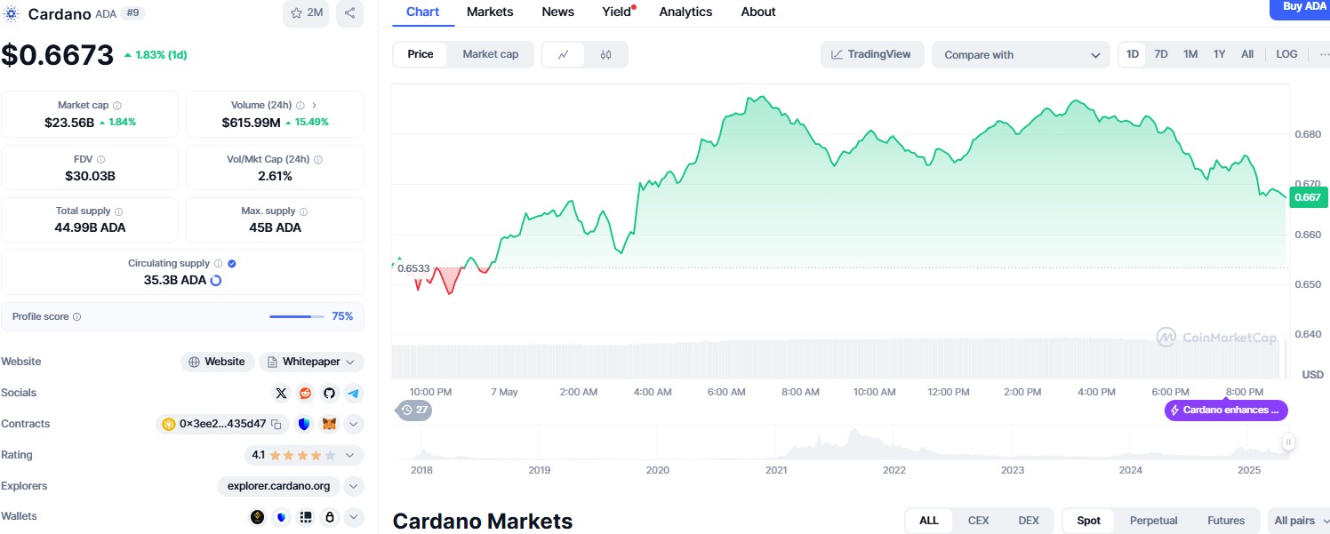
Task: Copy the contract address 0x3ee2...435d47
Action: (x=276, y=424)
